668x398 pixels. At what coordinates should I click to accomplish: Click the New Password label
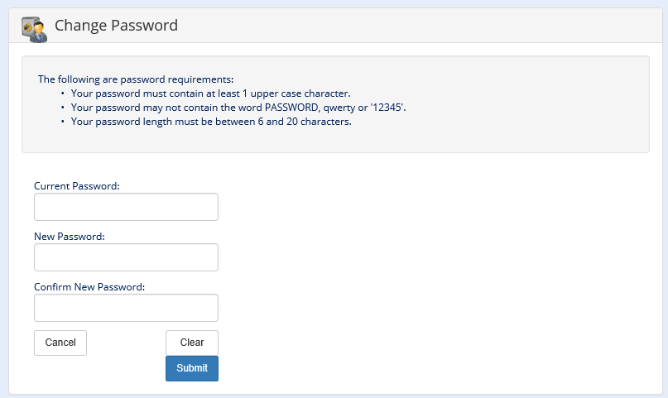click(69, 237)
